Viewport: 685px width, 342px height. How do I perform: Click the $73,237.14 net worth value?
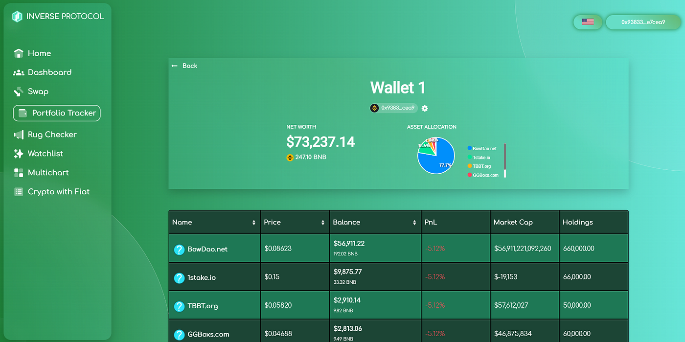click(x=320, y=142)
